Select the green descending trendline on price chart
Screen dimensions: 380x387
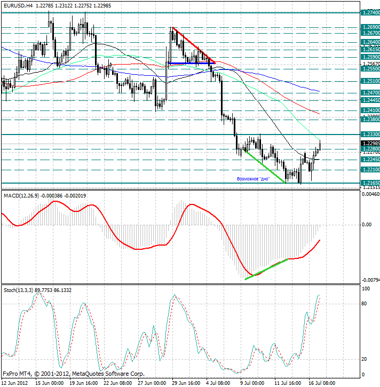tap(265, 166)
